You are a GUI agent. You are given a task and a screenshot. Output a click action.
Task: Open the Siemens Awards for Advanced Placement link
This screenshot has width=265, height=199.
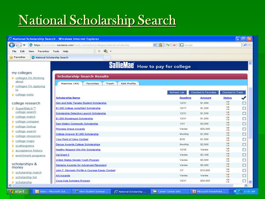[81, 165]
